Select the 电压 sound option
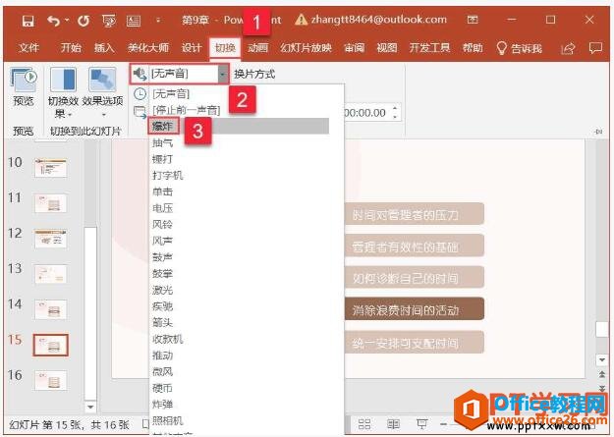The height and width of the screenshot is (437, 614). (162, 208)
